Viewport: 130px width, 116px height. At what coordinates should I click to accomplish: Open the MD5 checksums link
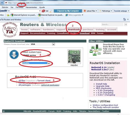pos(104,88)
